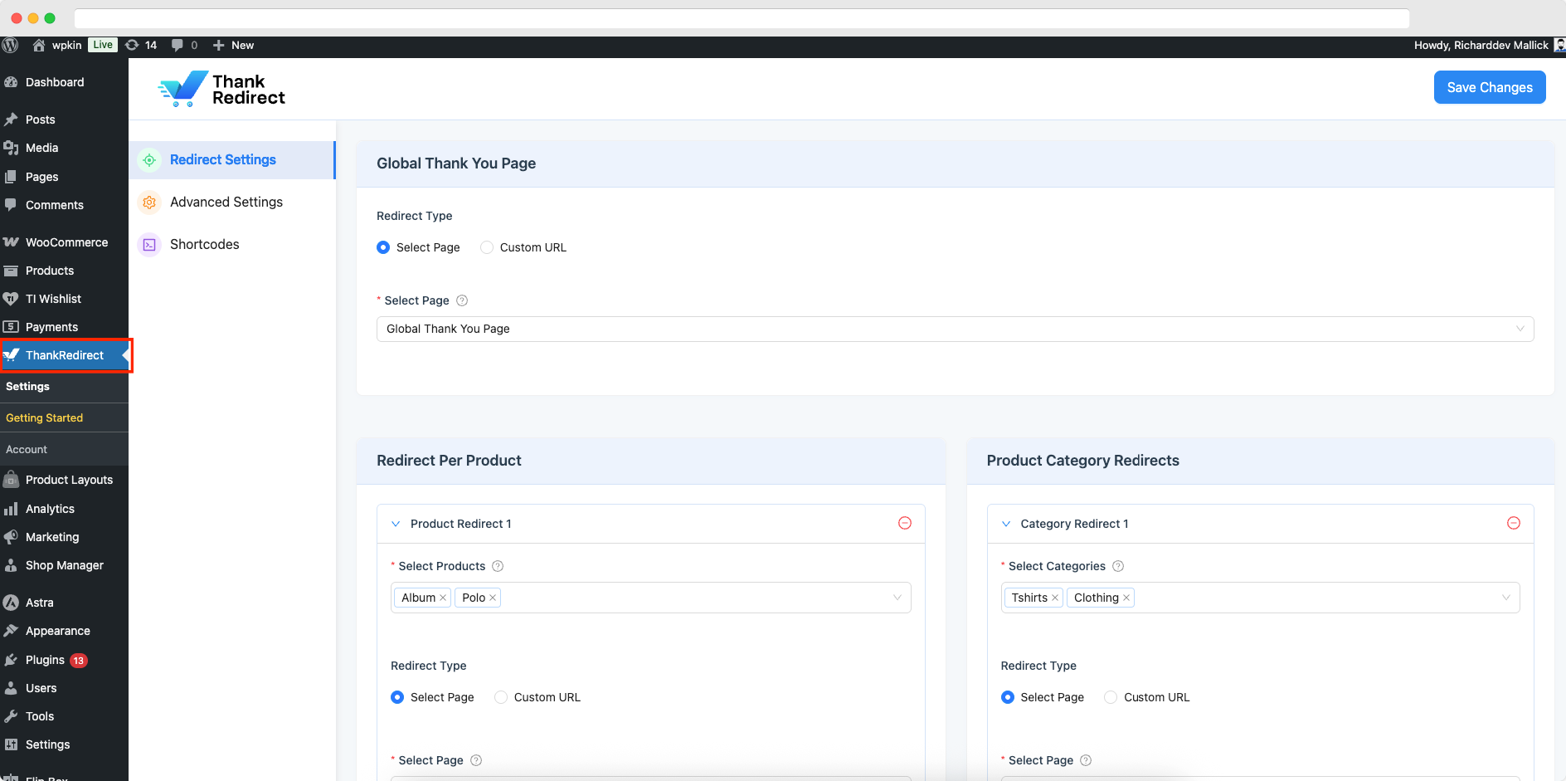Screen dimensions: 1566x781
Task: Remove the Clothing category tag
Action: tap(1126, 598)
